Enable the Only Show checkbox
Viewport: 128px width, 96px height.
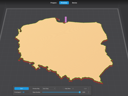(63, 89)
